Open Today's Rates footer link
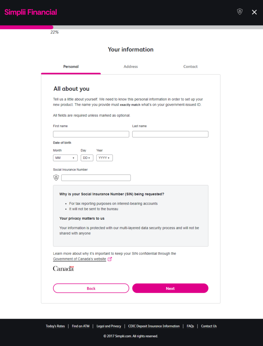 tap(55, 326)
